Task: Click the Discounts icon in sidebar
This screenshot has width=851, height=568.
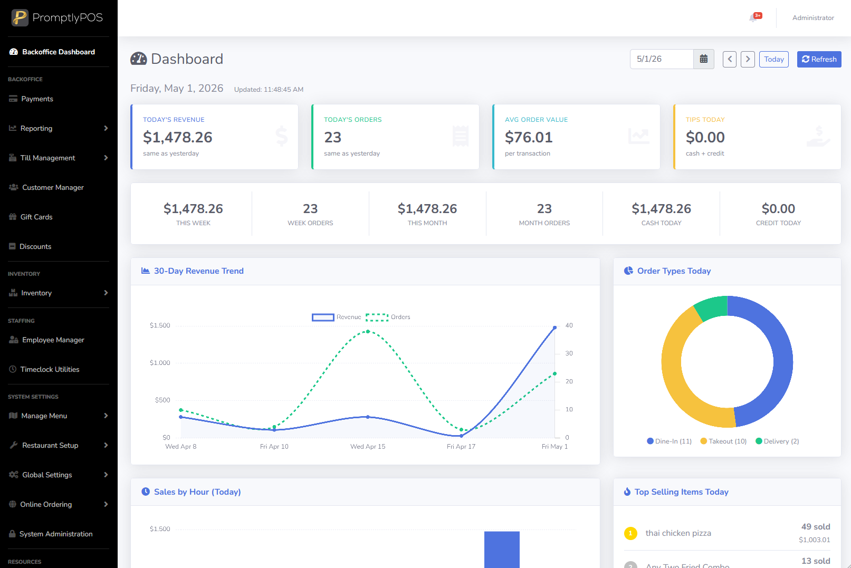Action: tap(12, 246)
